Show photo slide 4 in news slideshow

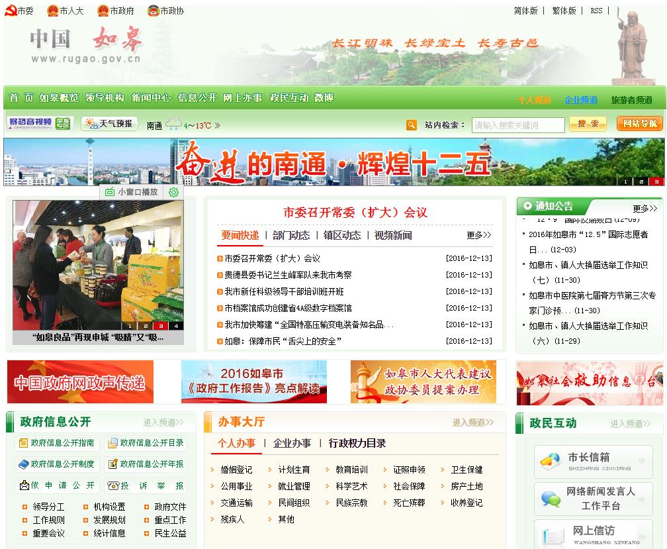coord(176,326)
